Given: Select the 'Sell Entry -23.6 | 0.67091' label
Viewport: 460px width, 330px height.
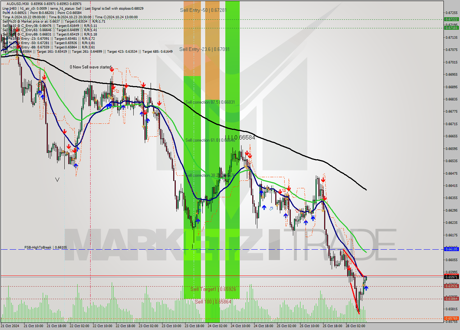Looking at the screenshot, I should click(204, 49).
